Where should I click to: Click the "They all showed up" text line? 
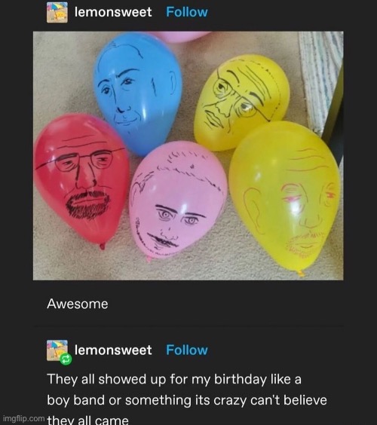[x=174, y=379]
